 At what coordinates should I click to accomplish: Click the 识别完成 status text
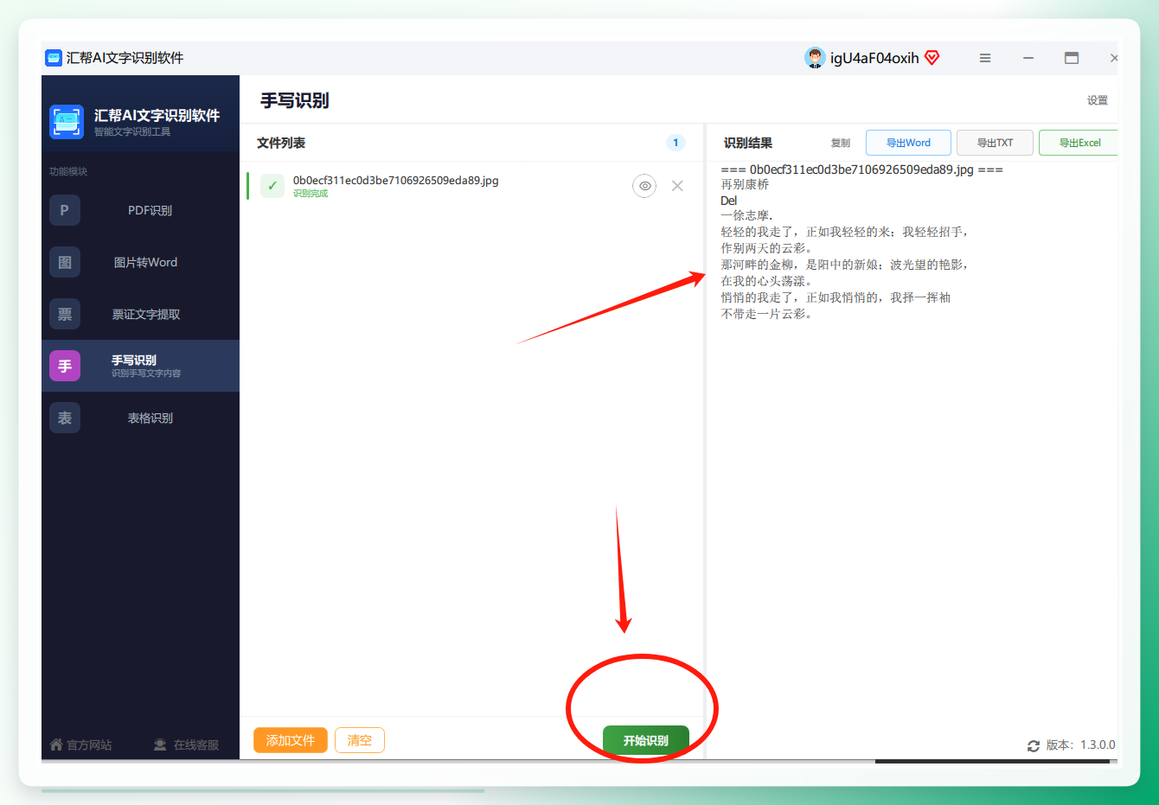coord(311,194)
